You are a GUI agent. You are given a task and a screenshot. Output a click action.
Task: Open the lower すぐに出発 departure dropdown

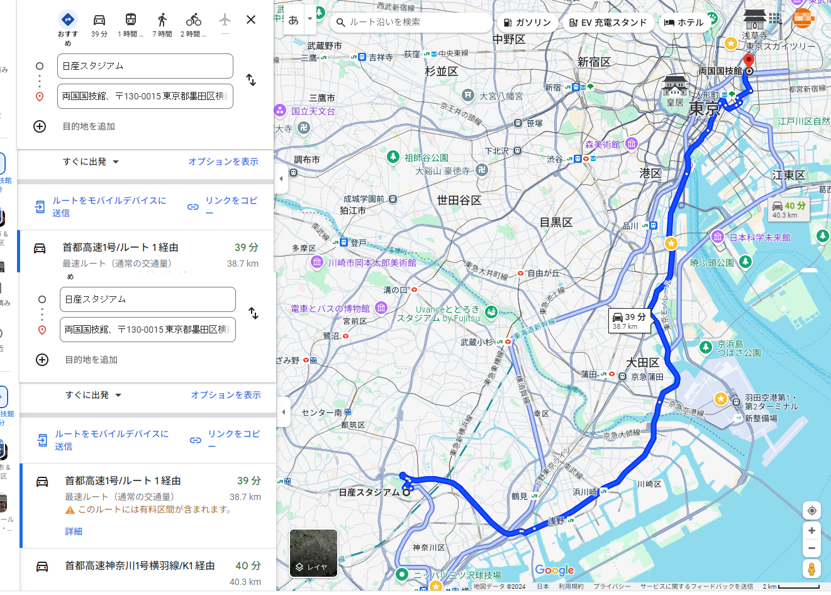click(x=93, y=395)
